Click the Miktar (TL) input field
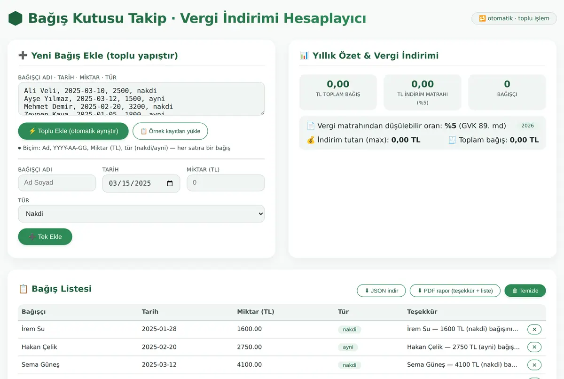 226,183
